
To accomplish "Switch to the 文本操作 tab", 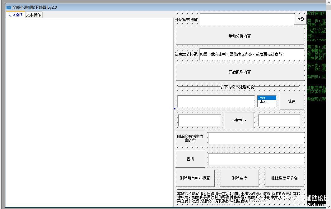I will coord(34,15).
